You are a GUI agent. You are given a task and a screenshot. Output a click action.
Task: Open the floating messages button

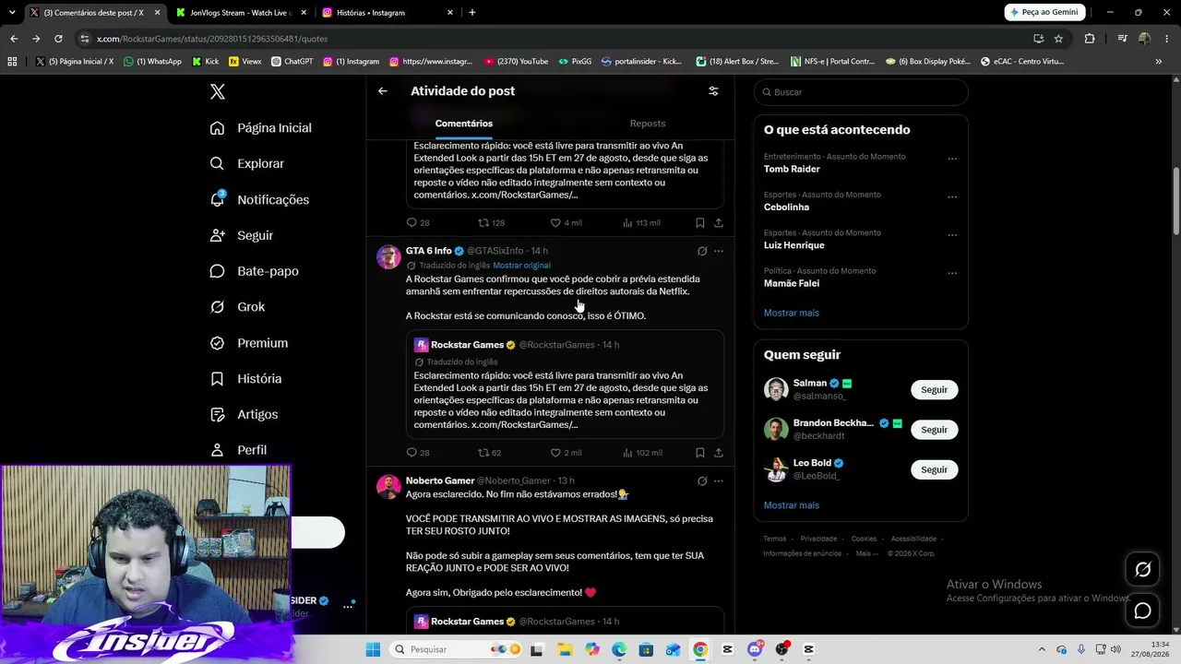tap(1143, 611)
